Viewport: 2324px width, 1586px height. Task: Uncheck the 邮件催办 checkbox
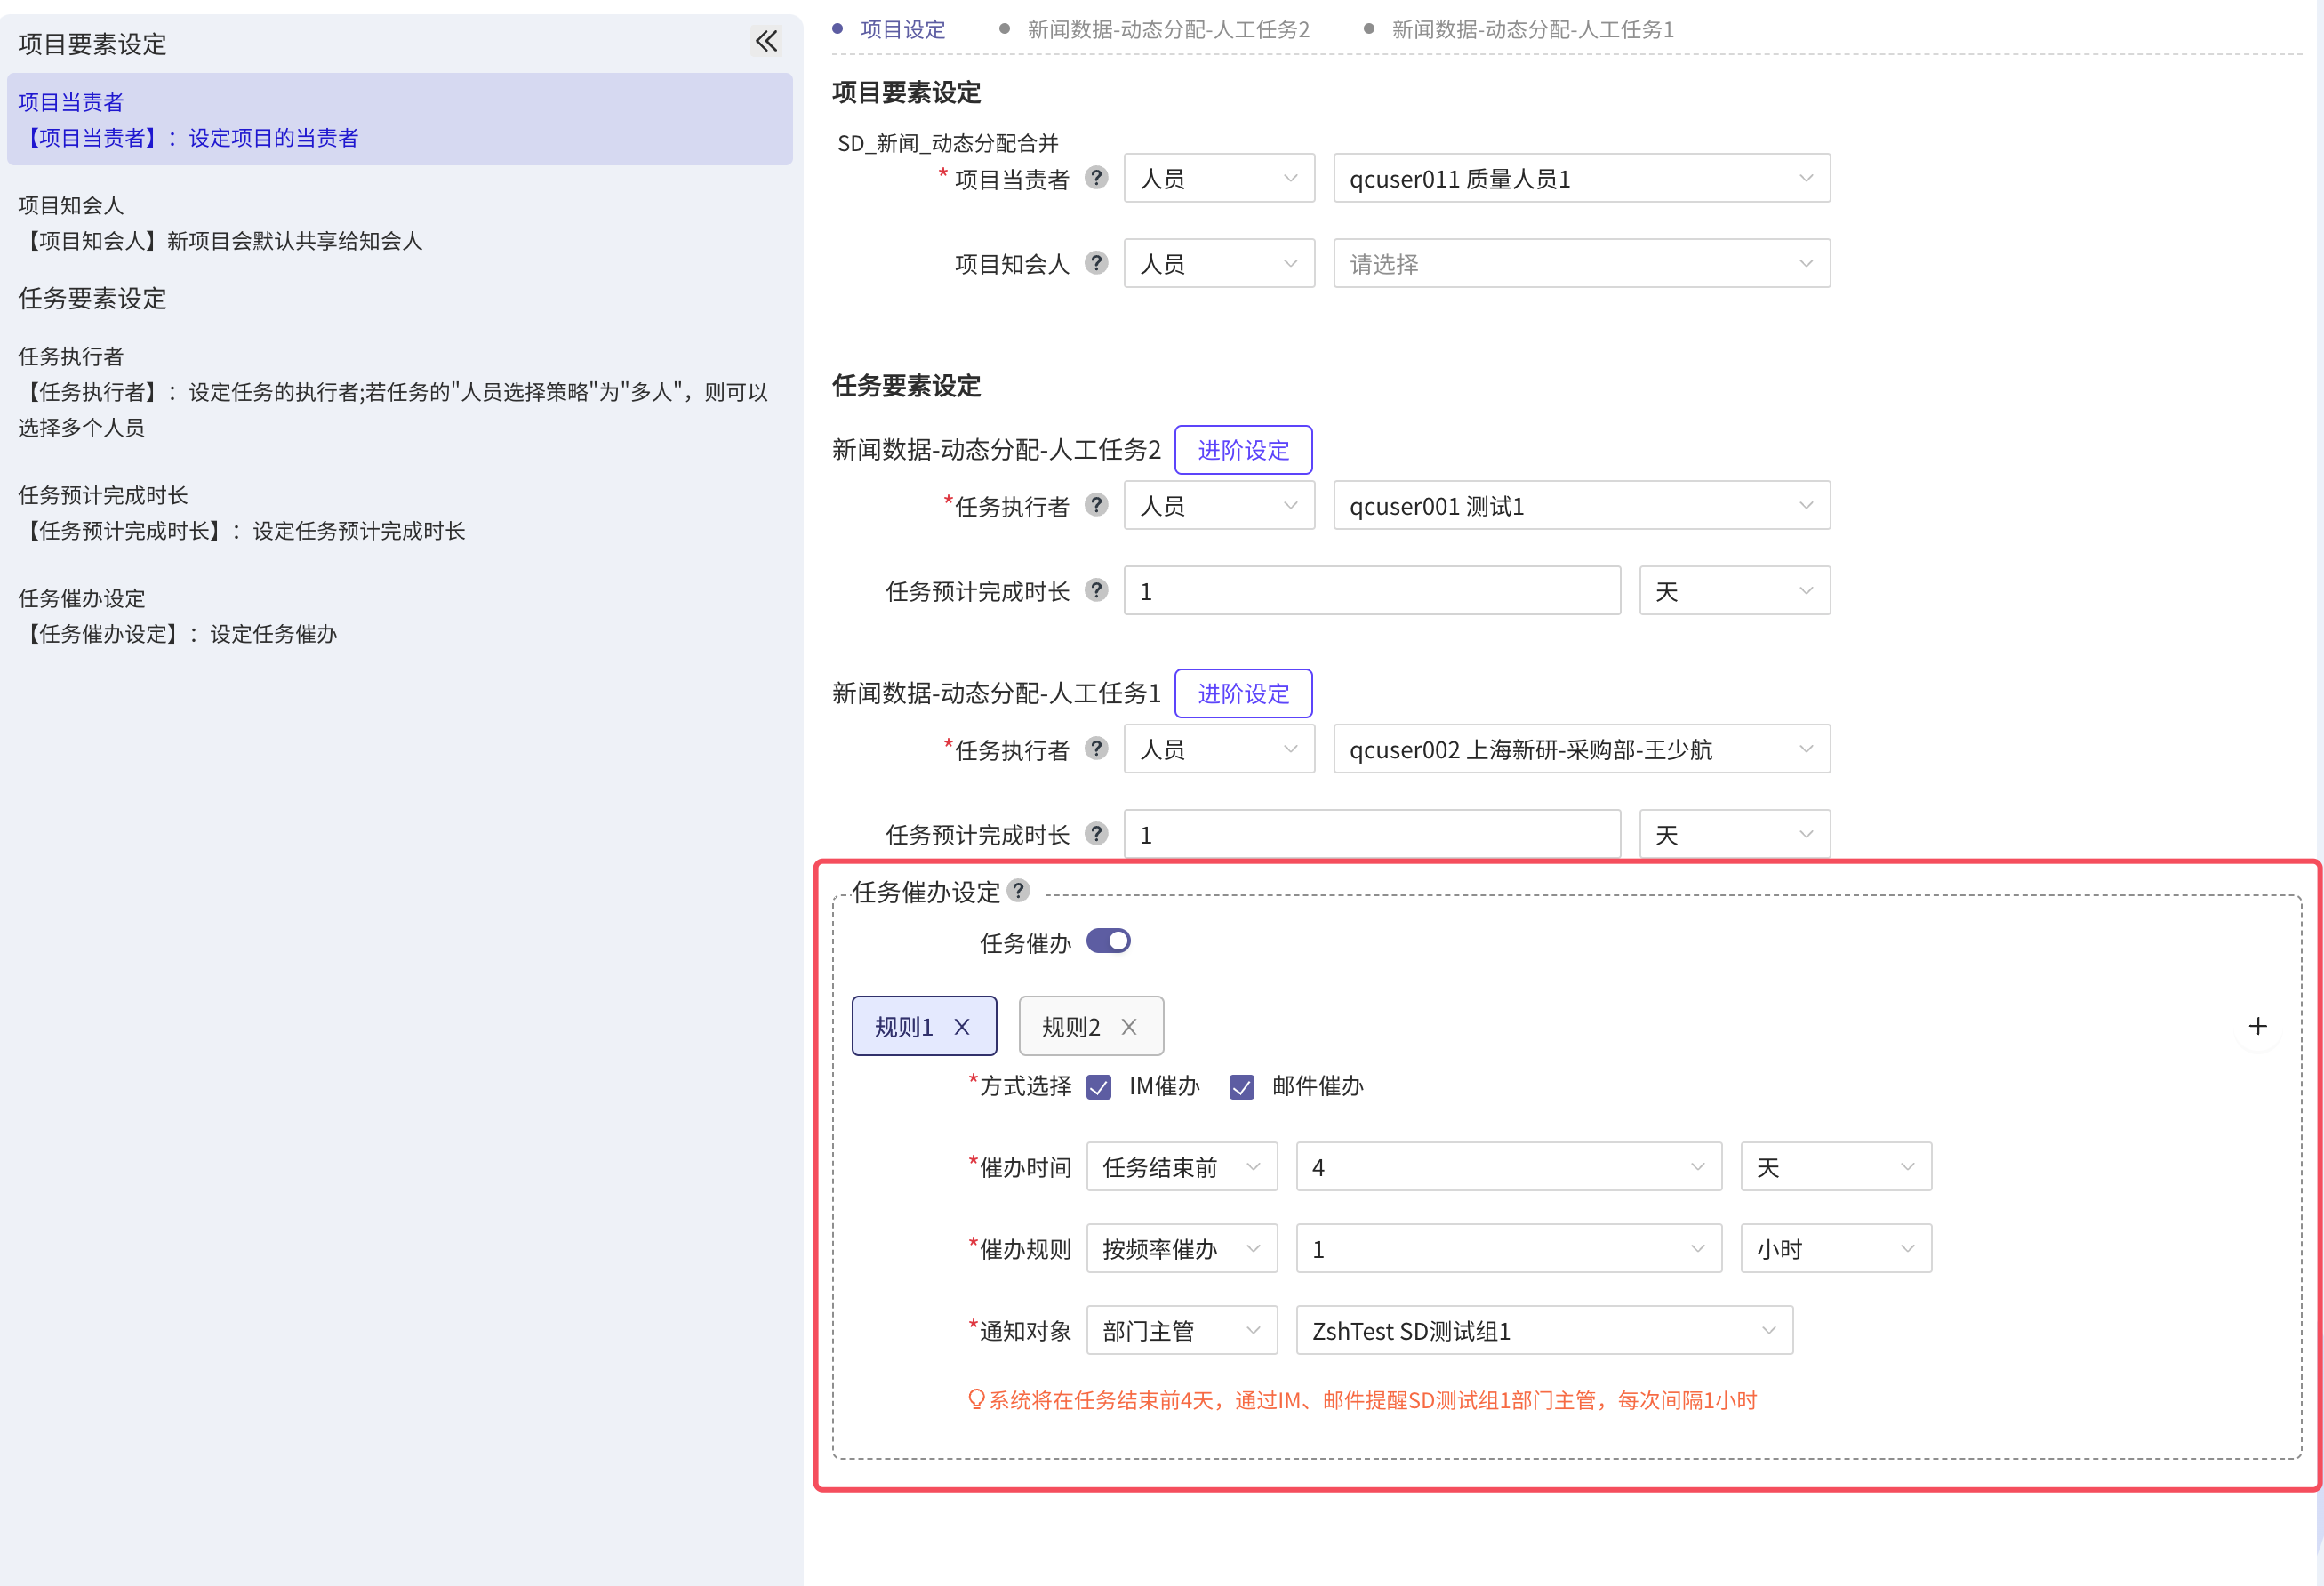[x=1241, y=1087]
